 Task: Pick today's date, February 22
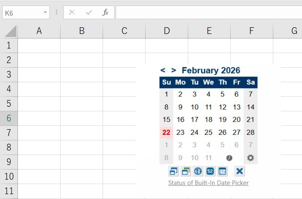(166, 132)
